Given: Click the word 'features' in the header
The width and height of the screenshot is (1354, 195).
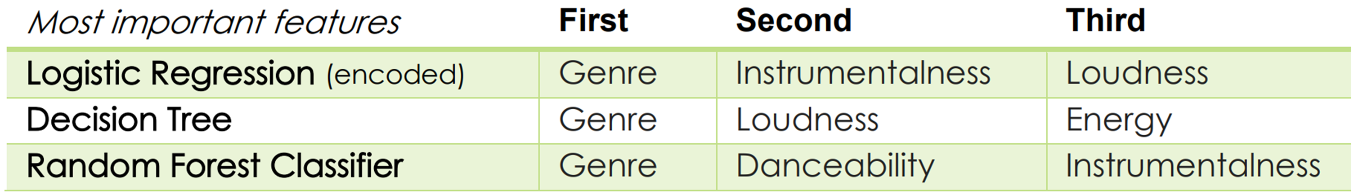Looking at the screenshot, I should [336, 23].
